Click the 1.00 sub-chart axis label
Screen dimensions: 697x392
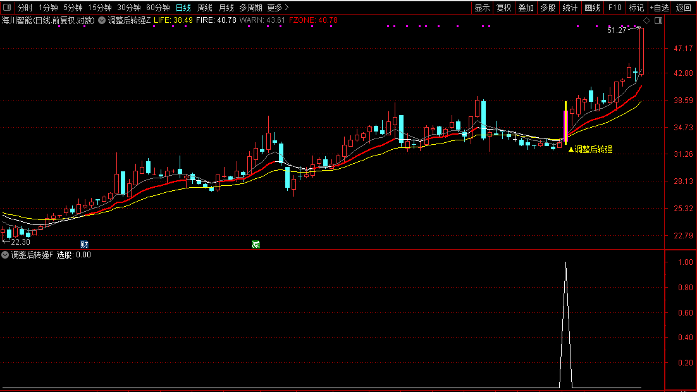tap(686, 262)
